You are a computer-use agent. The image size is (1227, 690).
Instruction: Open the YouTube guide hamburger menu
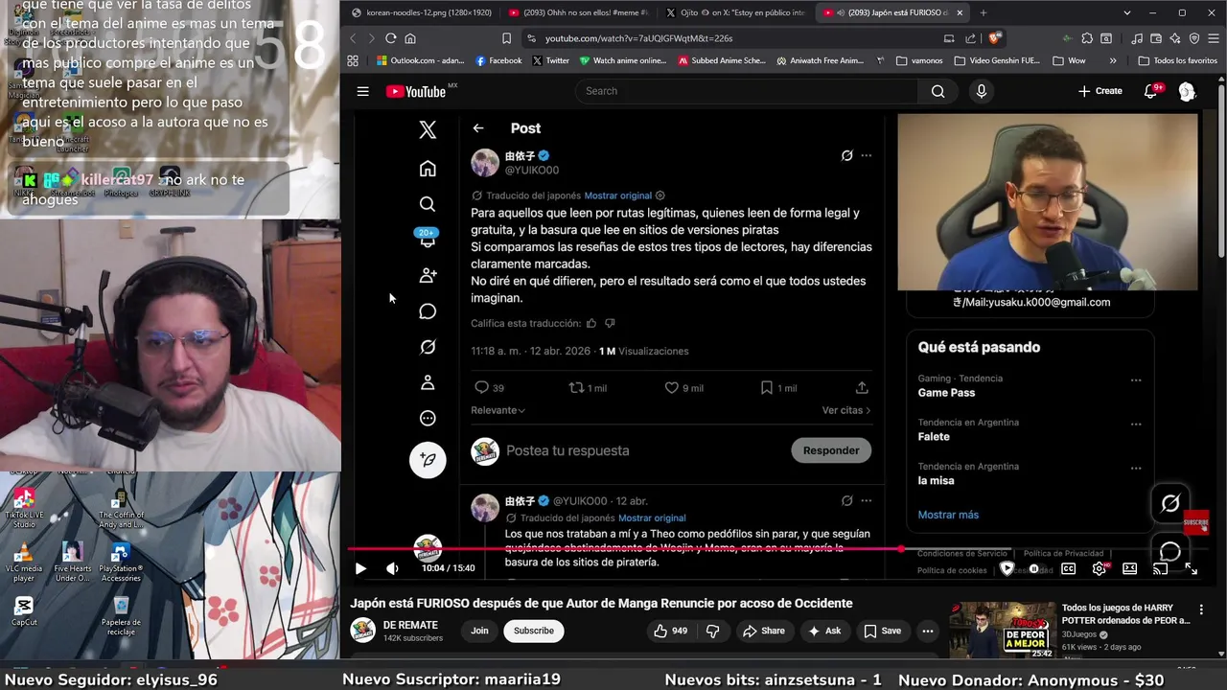362,91
